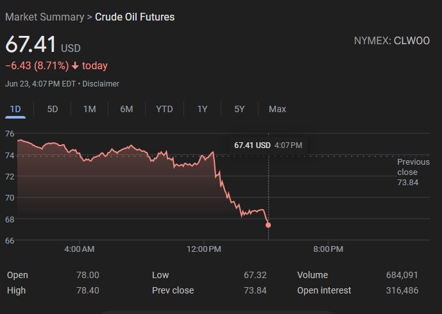View the 1Y price history tab
This screenshot has width=442, height=314.
click(202, 109)
